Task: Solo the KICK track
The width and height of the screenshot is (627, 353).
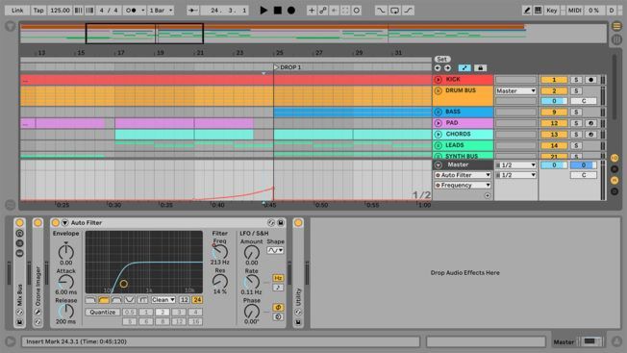Action: tap(576, 80)
